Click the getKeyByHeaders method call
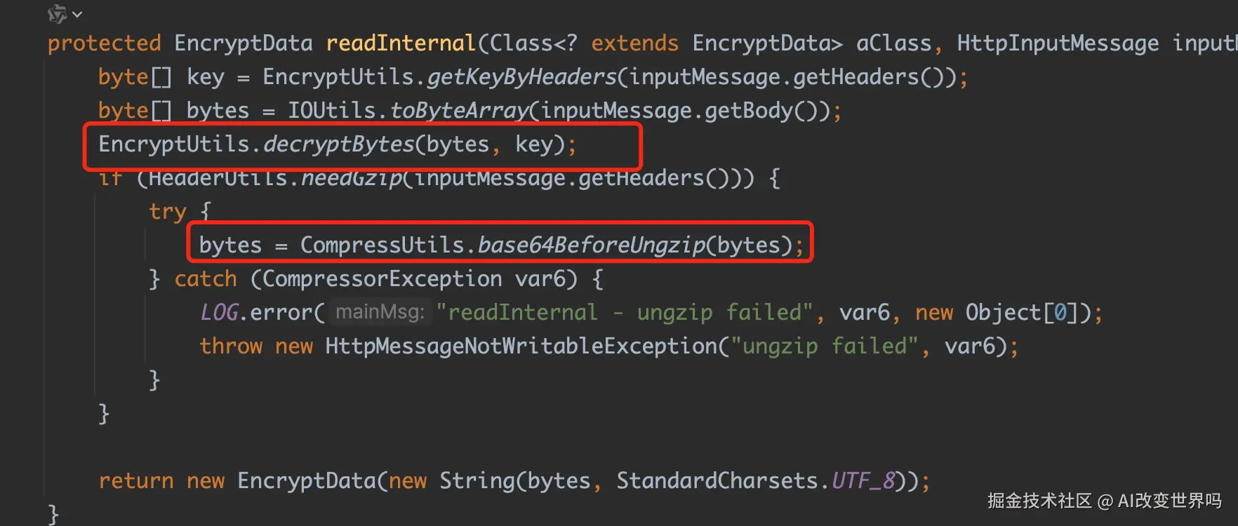 click(x=521, y=77)
